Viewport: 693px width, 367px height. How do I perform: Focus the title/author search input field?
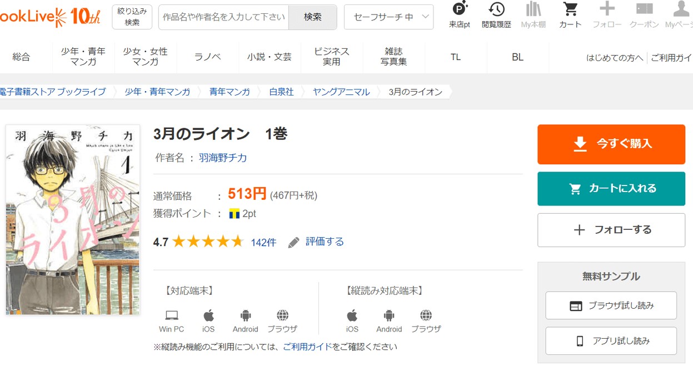click(x=223, y=17)
